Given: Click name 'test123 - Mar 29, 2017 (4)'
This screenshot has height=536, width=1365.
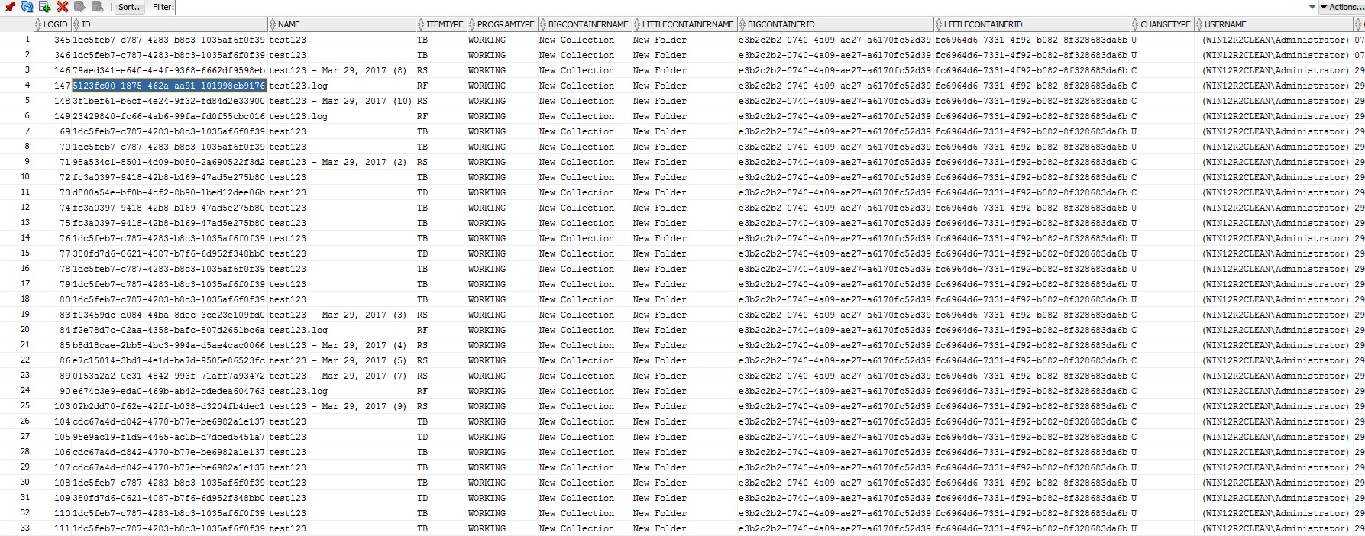Looking at the screenshot, I should 338,345.
